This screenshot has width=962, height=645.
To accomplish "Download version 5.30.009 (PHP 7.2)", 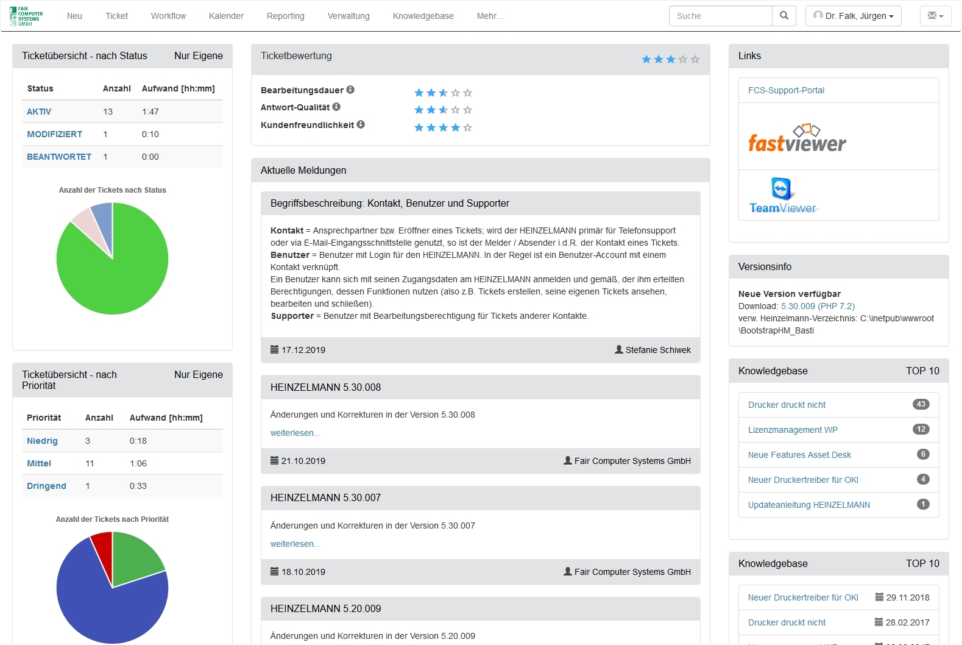I will pyautogui.click(x=818, y=306).
